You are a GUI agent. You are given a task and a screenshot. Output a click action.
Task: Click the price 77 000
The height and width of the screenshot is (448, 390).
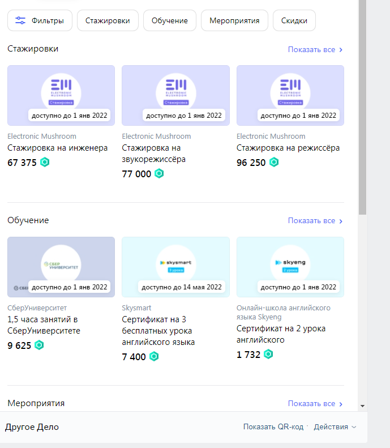tap(136, 174)
